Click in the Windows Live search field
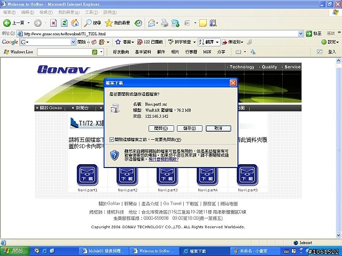Image resolution: width=342 pixels, height=256 pixels. click(x=64, y=52)
